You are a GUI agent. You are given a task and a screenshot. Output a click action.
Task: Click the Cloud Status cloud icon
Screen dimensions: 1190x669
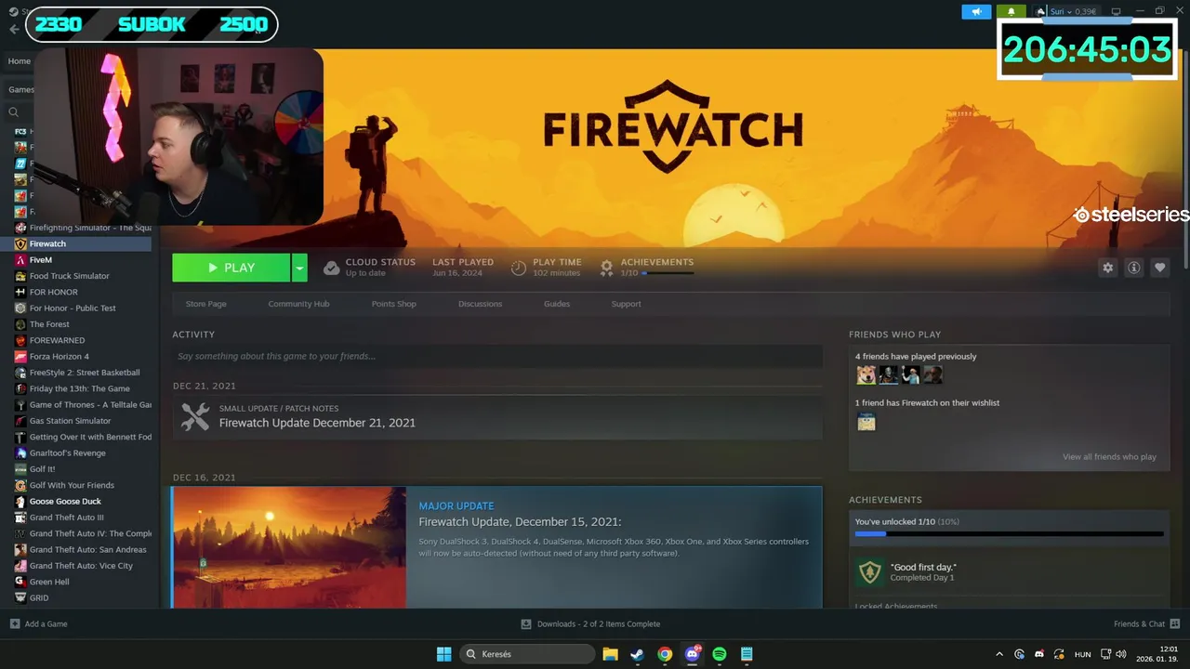pos(331,268)
